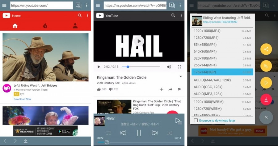This screenshot has height=146, width=278.
Task: Open tab switcher on Kingsman video screen
Action: coord(172,5)
